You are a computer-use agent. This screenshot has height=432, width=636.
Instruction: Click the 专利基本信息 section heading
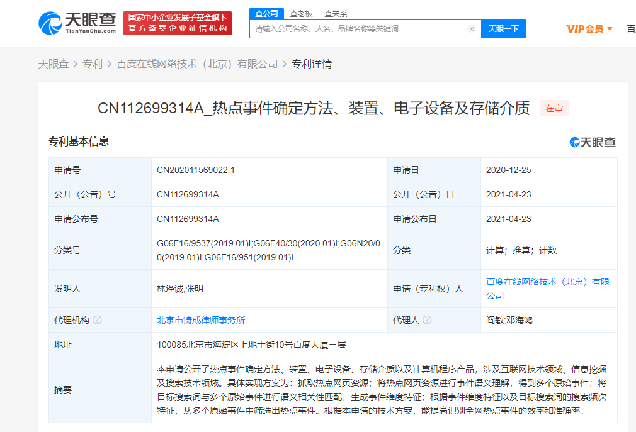click(79, 141)
